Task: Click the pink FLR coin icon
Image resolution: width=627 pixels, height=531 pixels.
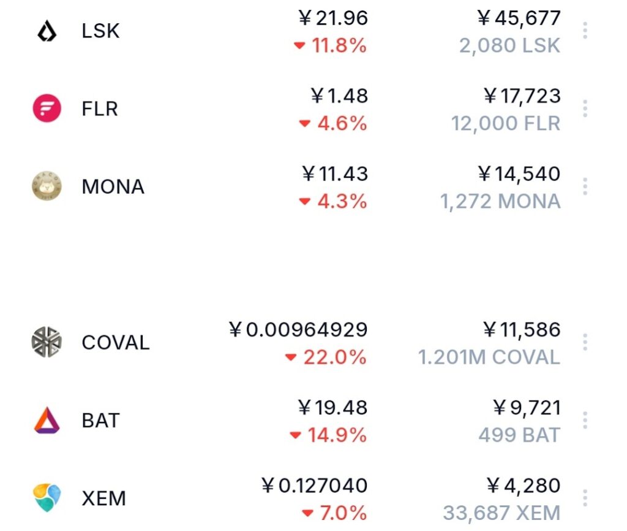Action: (47, 109)
